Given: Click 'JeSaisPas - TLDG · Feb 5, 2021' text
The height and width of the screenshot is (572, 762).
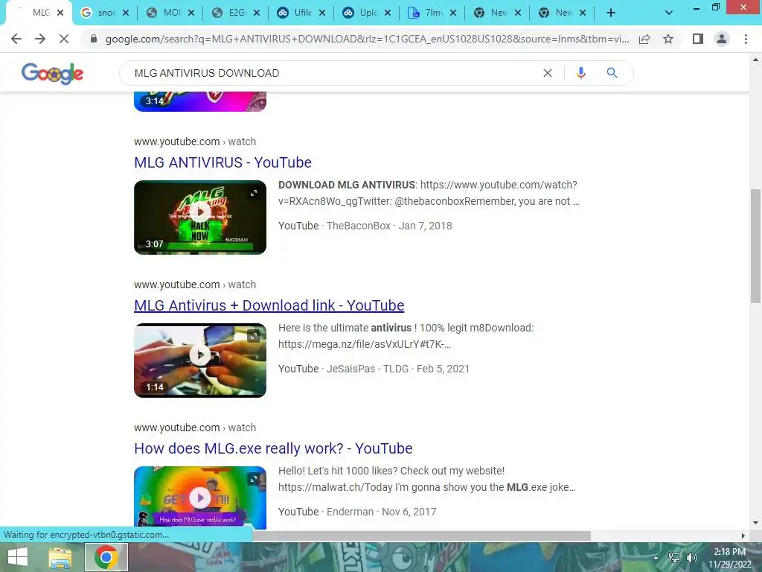Looking at the screenshot, I should (398, 369).
